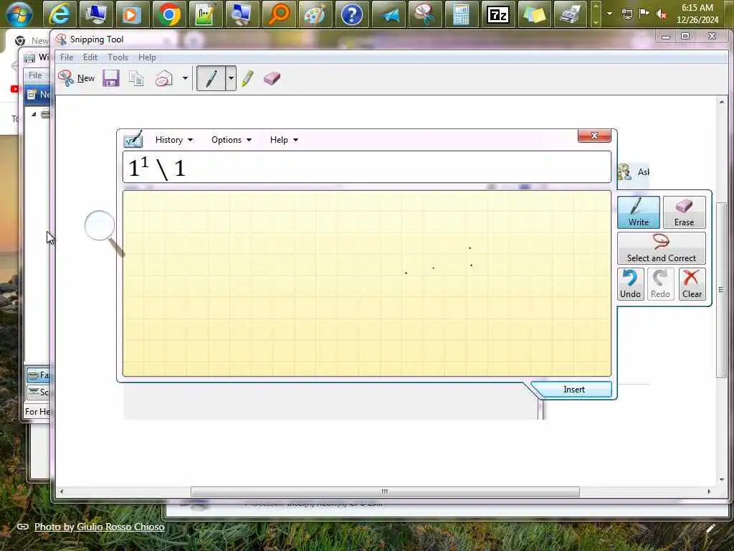The image size is (734, 551).
Task: Open Sticky Notes from taskbar
Action: click(534, 14)
